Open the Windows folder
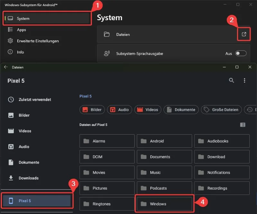257x214 pixels. [164, 204]
